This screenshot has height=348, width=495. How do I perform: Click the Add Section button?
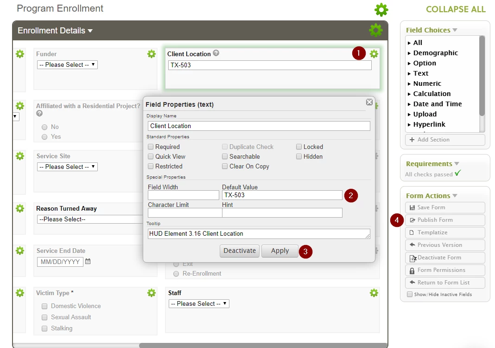click(x=445, y=140)
